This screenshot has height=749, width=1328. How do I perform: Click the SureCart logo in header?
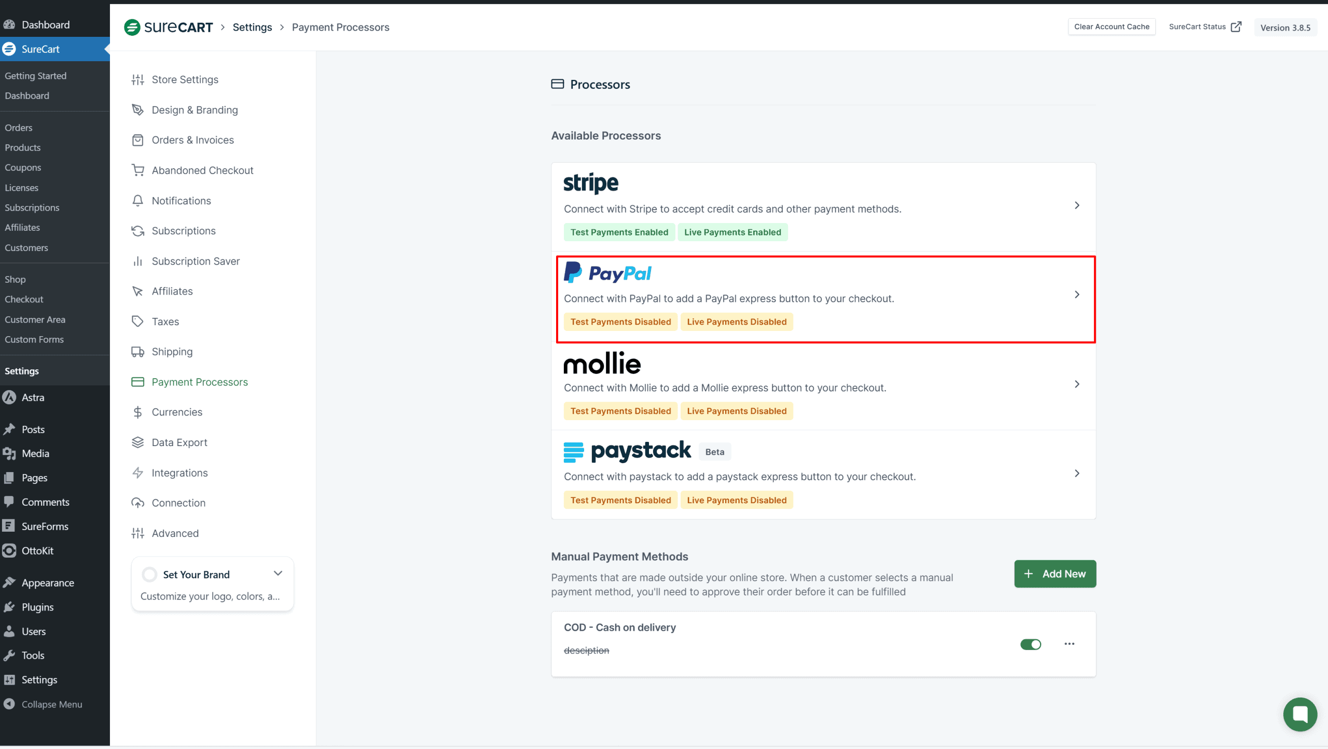click(168, 27)
